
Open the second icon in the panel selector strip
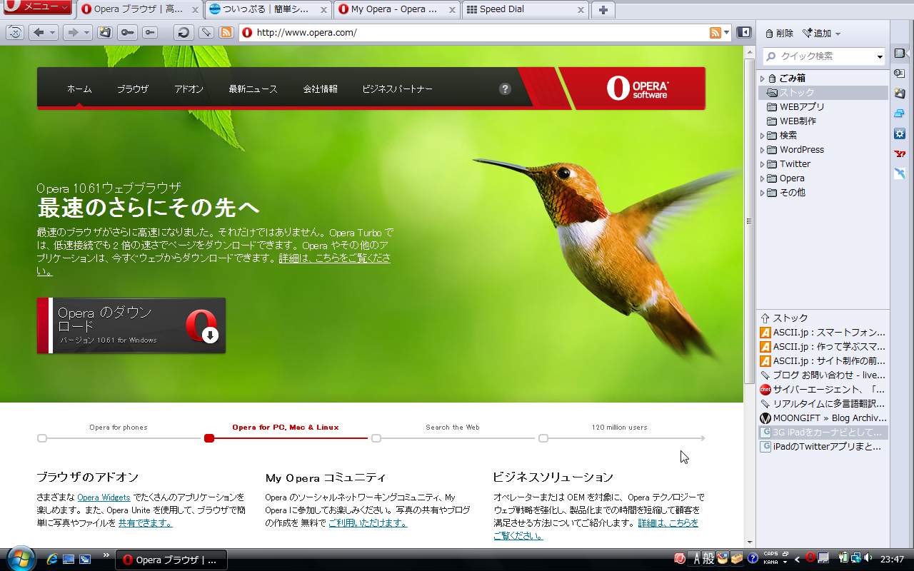click(x=900, y=73)
